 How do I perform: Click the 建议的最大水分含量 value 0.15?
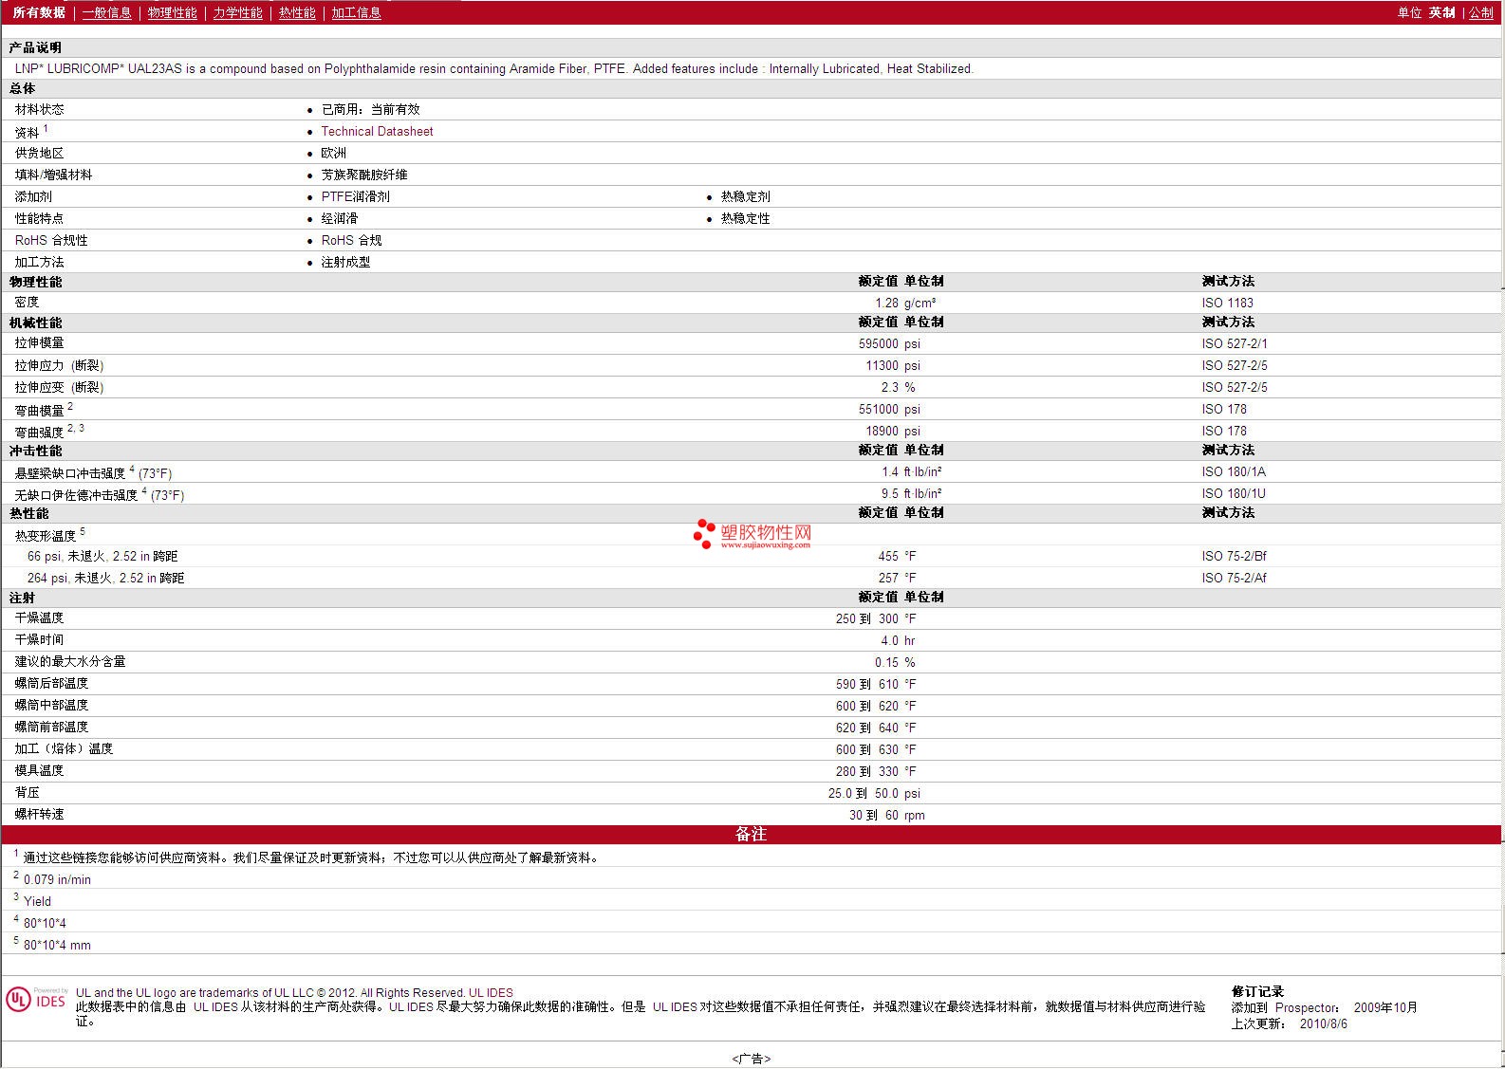pyautogui.click(x=886, y=662)
